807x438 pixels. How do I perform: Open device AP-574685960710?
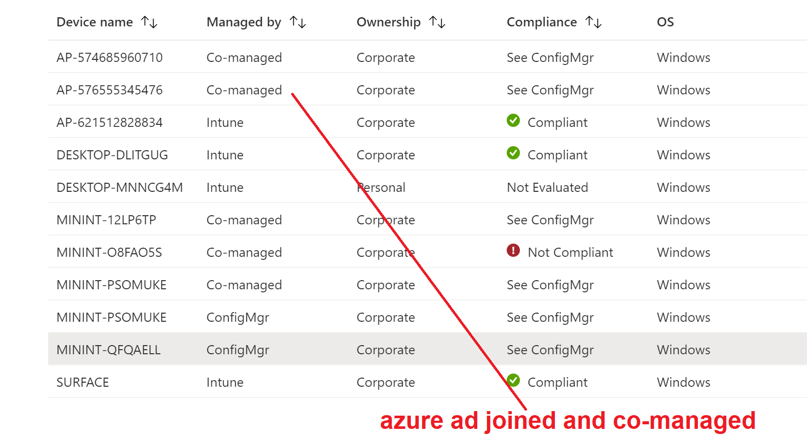(x=110, y=57)
